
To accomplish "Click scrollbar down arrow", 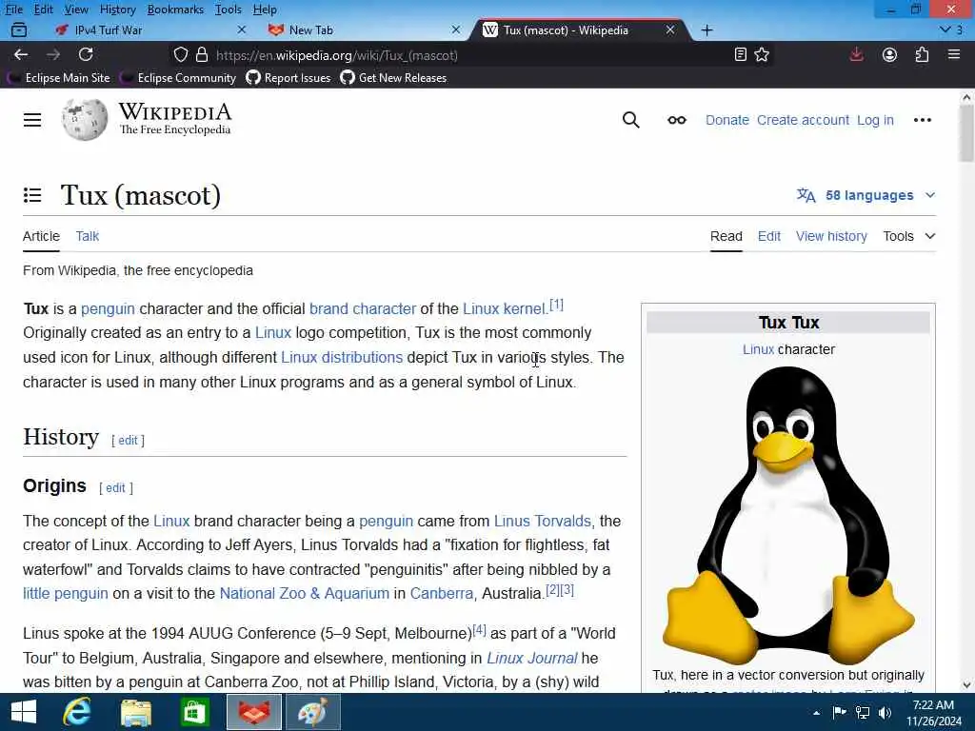I will [x=966, y=685].
